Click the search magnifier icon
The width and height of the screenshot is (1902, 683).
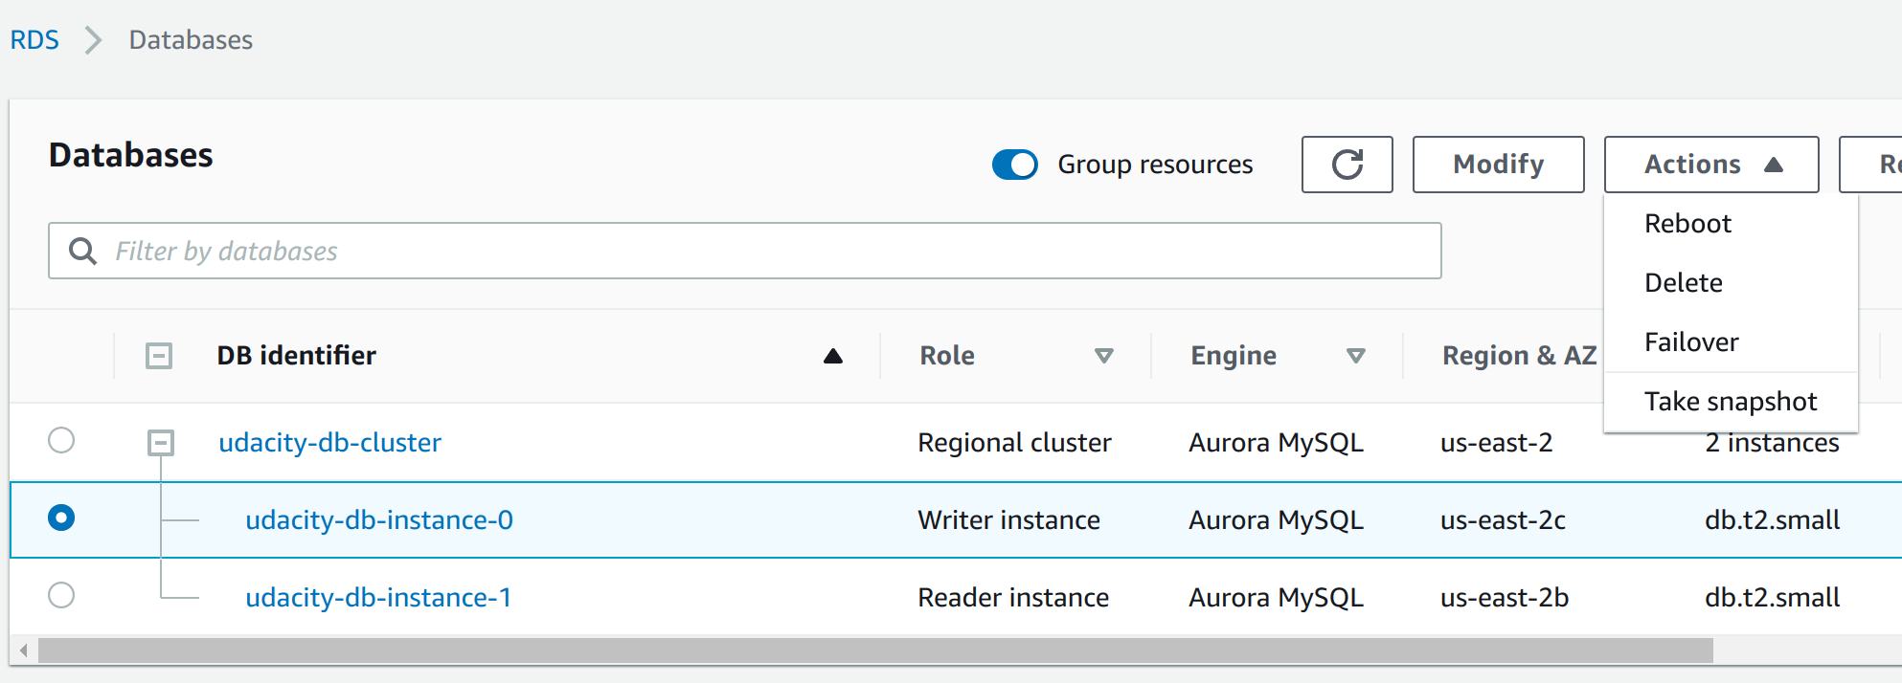[x=83, y=251]
